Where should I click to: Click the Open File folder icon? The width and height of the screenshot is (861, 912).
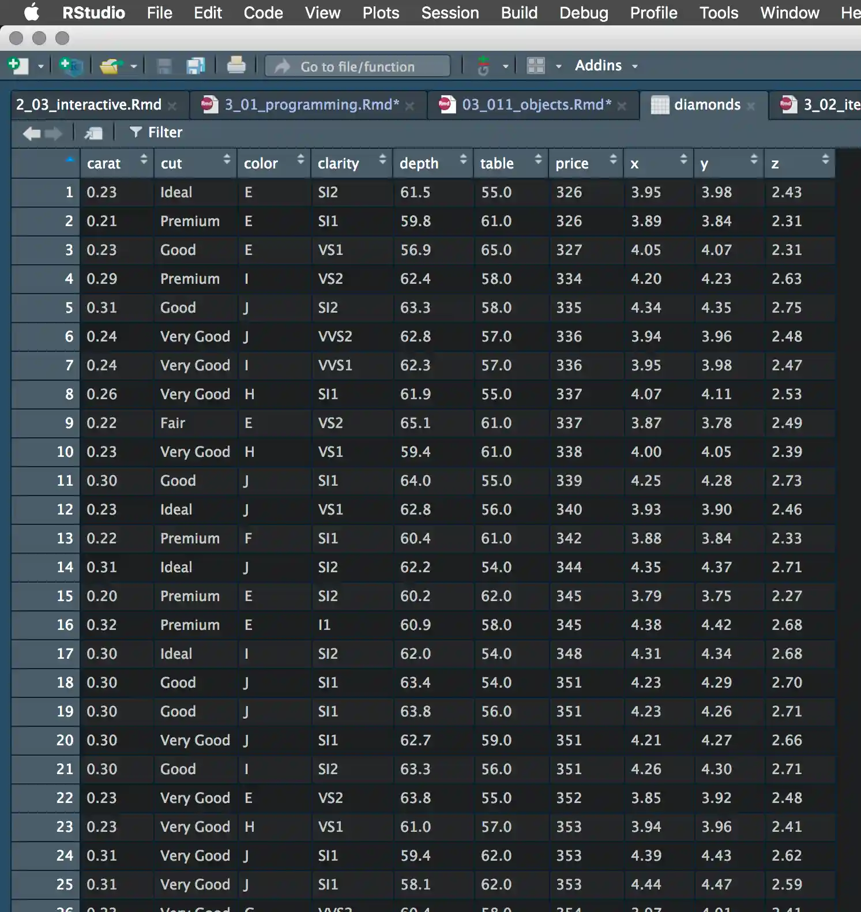110,66
